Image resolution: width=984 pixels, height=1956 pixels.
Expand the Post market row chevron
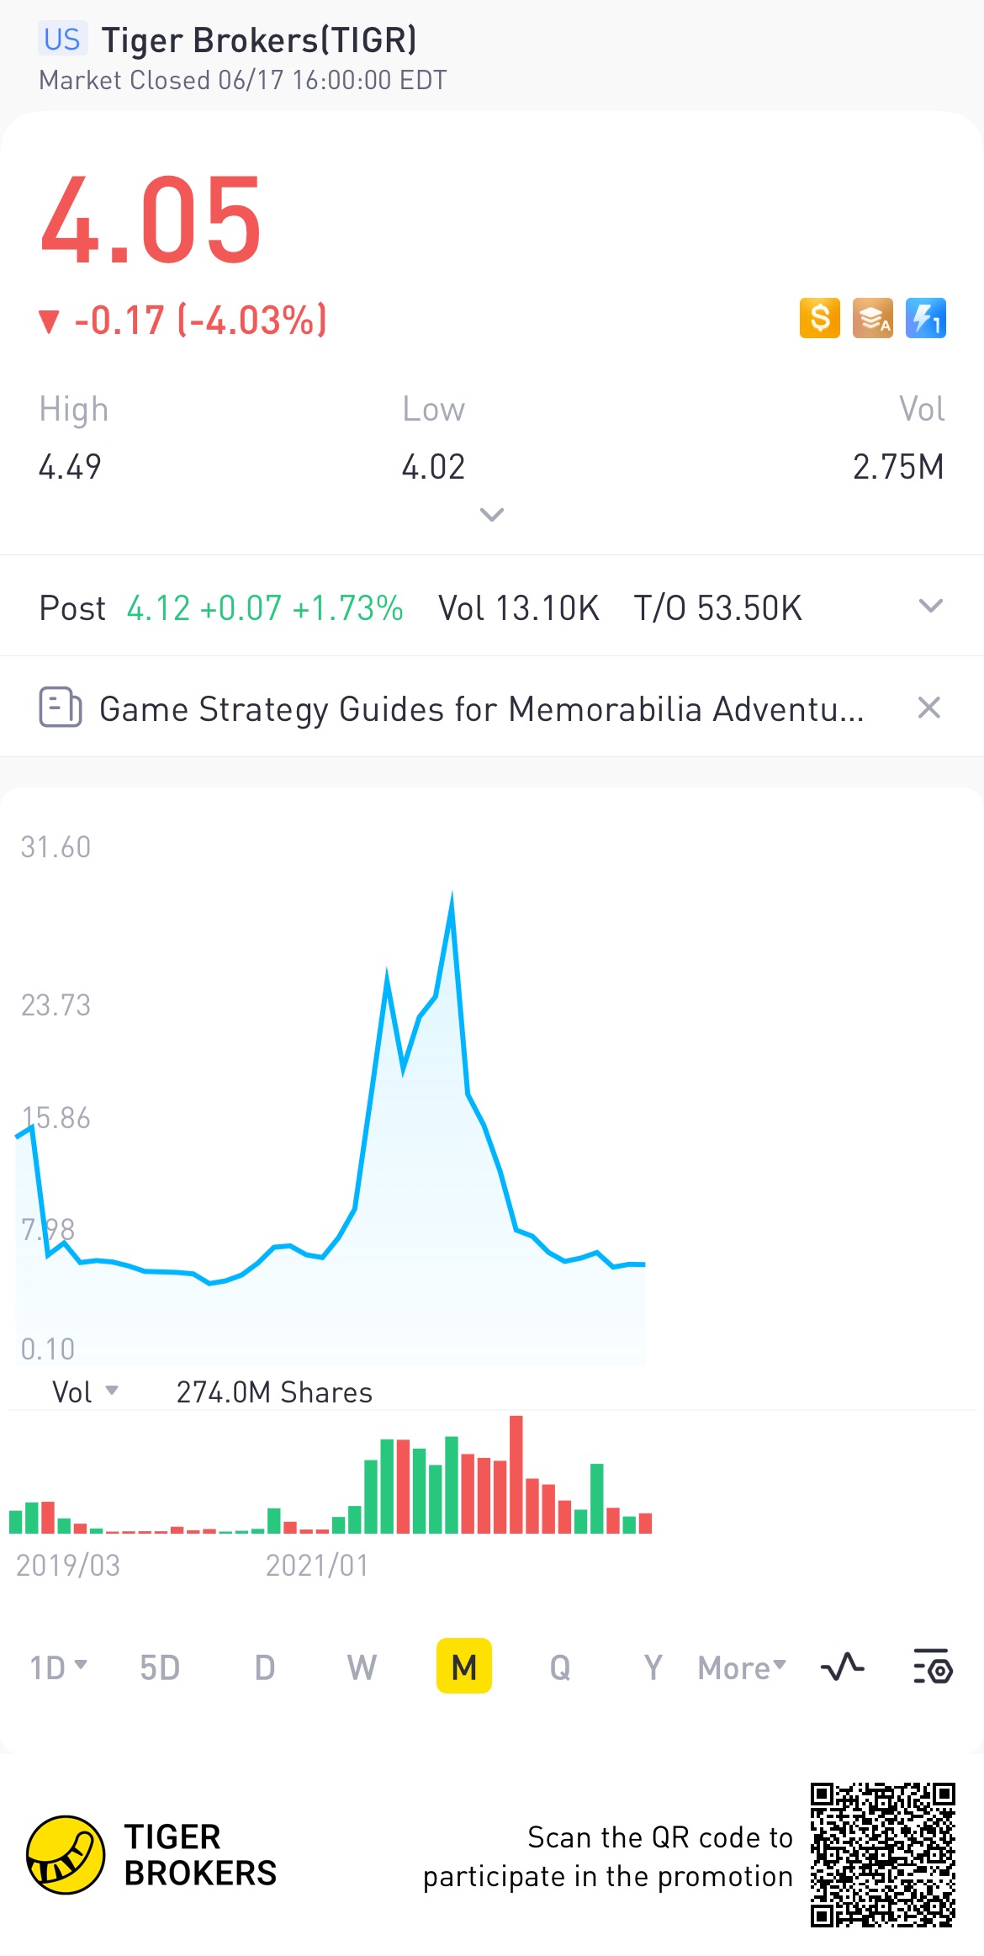click(930, 606)
